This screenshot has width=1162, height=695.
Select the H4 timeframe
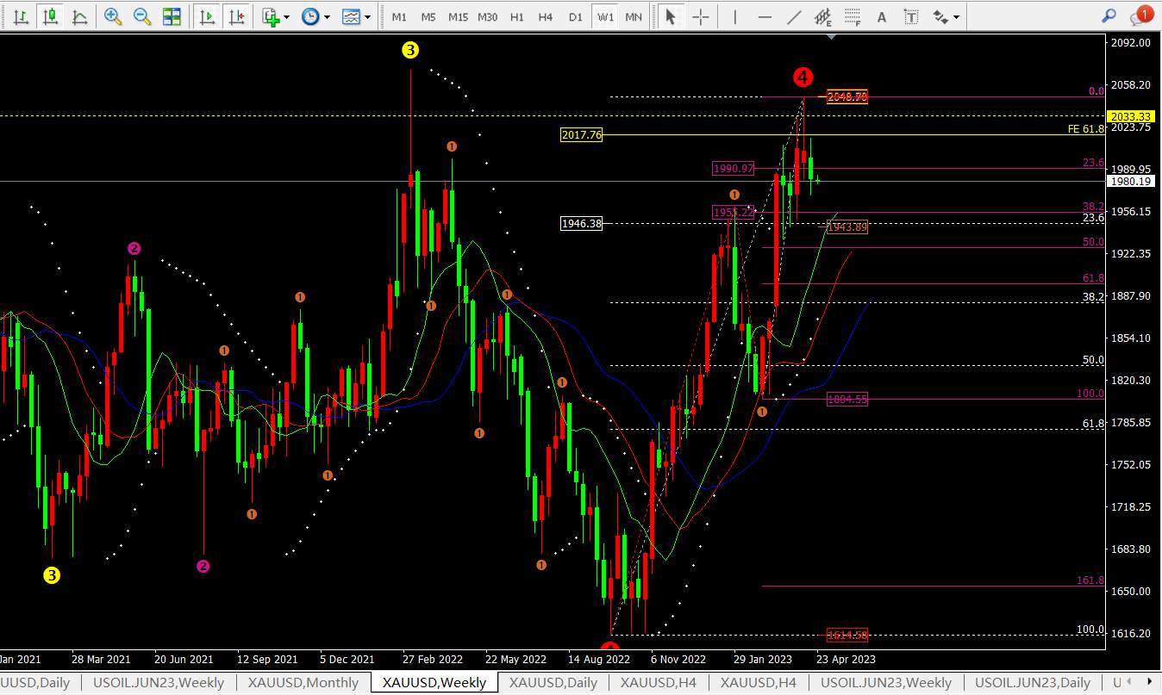546,16
